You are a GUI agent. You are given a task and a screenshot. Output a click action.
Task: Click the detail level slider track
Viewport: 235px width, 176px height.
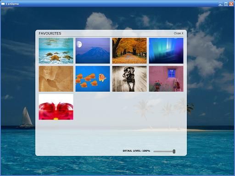(164, 151)
